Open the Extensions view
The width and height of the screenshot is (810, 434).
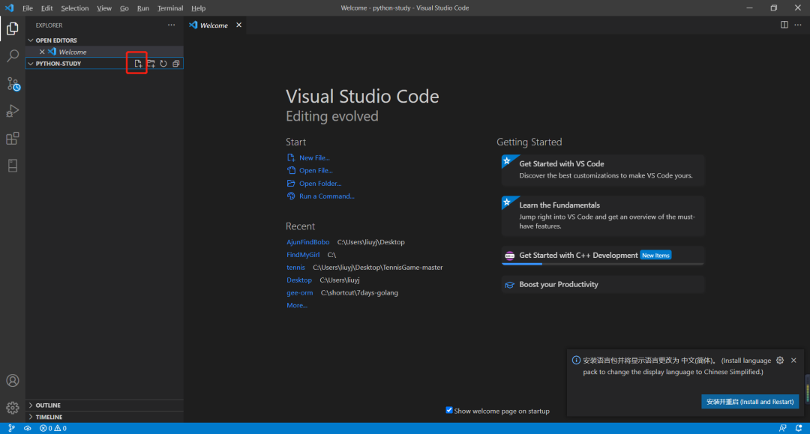pos(13,139)
